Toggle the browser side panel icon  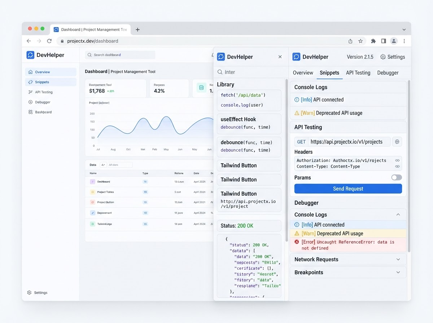coord(384,41)
